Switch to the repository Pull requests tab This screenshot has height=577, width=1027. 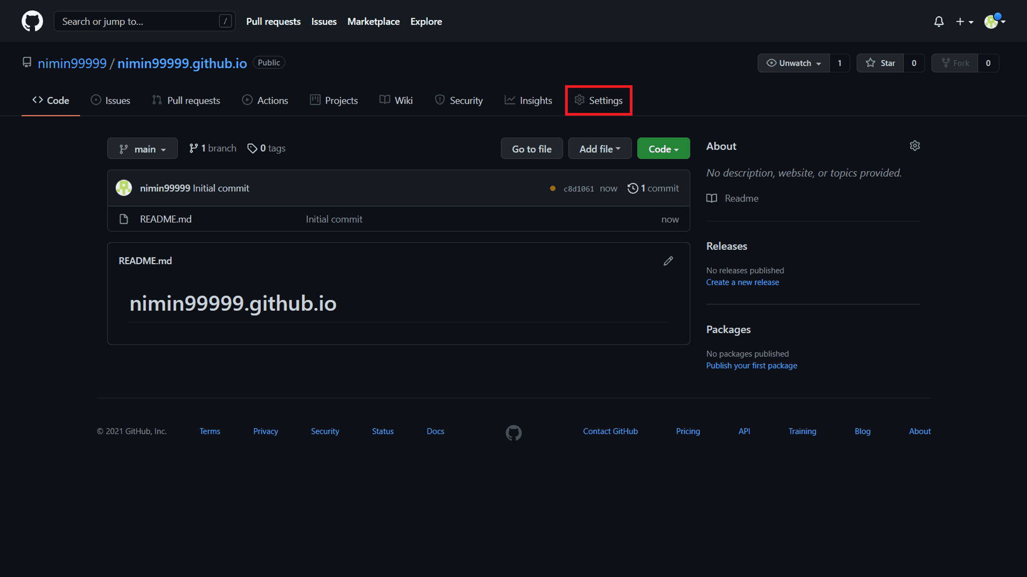point(186,101)
